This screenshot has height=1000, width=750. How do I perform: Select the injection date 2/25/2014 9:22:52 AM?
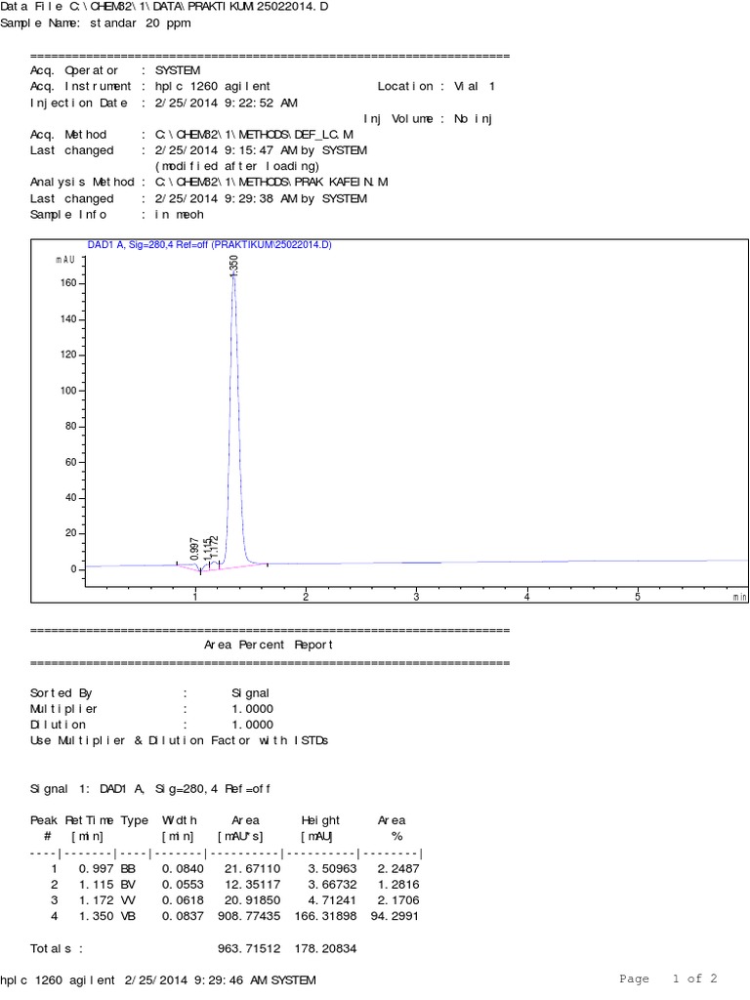226,104
